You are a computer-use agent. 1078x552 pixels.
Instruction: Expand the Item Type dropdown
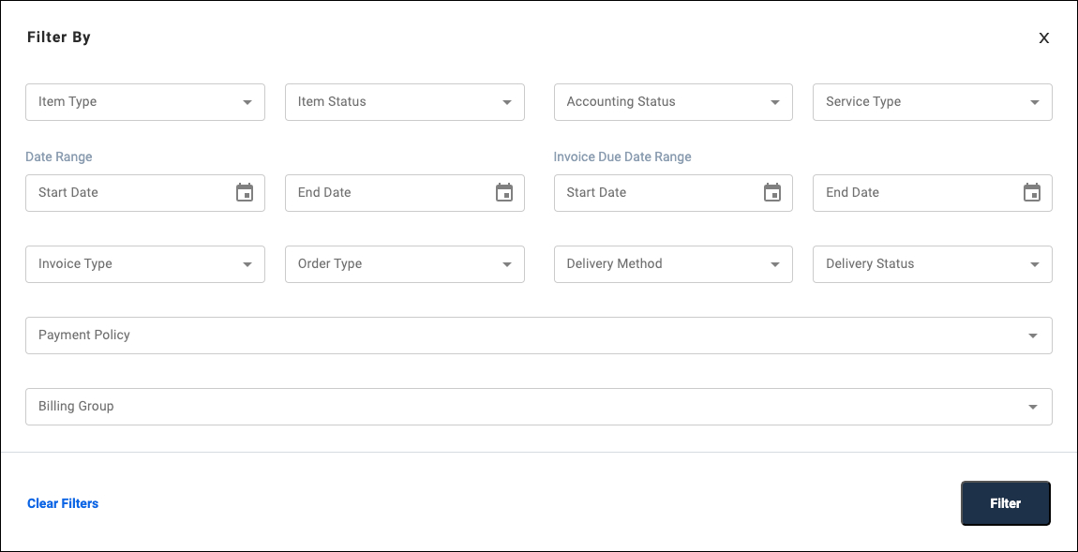(145, 102)
